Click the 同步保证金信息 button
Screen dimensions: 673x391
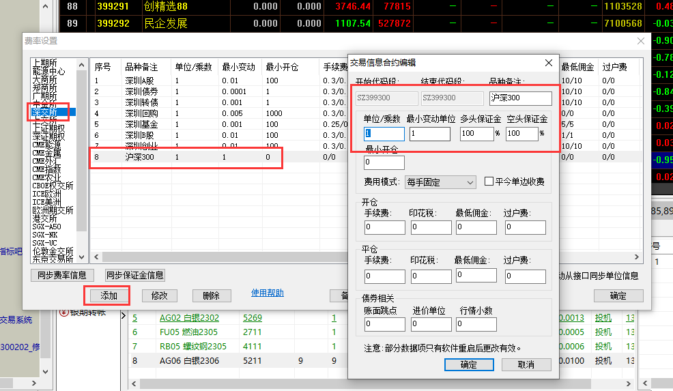coord(134,275)
